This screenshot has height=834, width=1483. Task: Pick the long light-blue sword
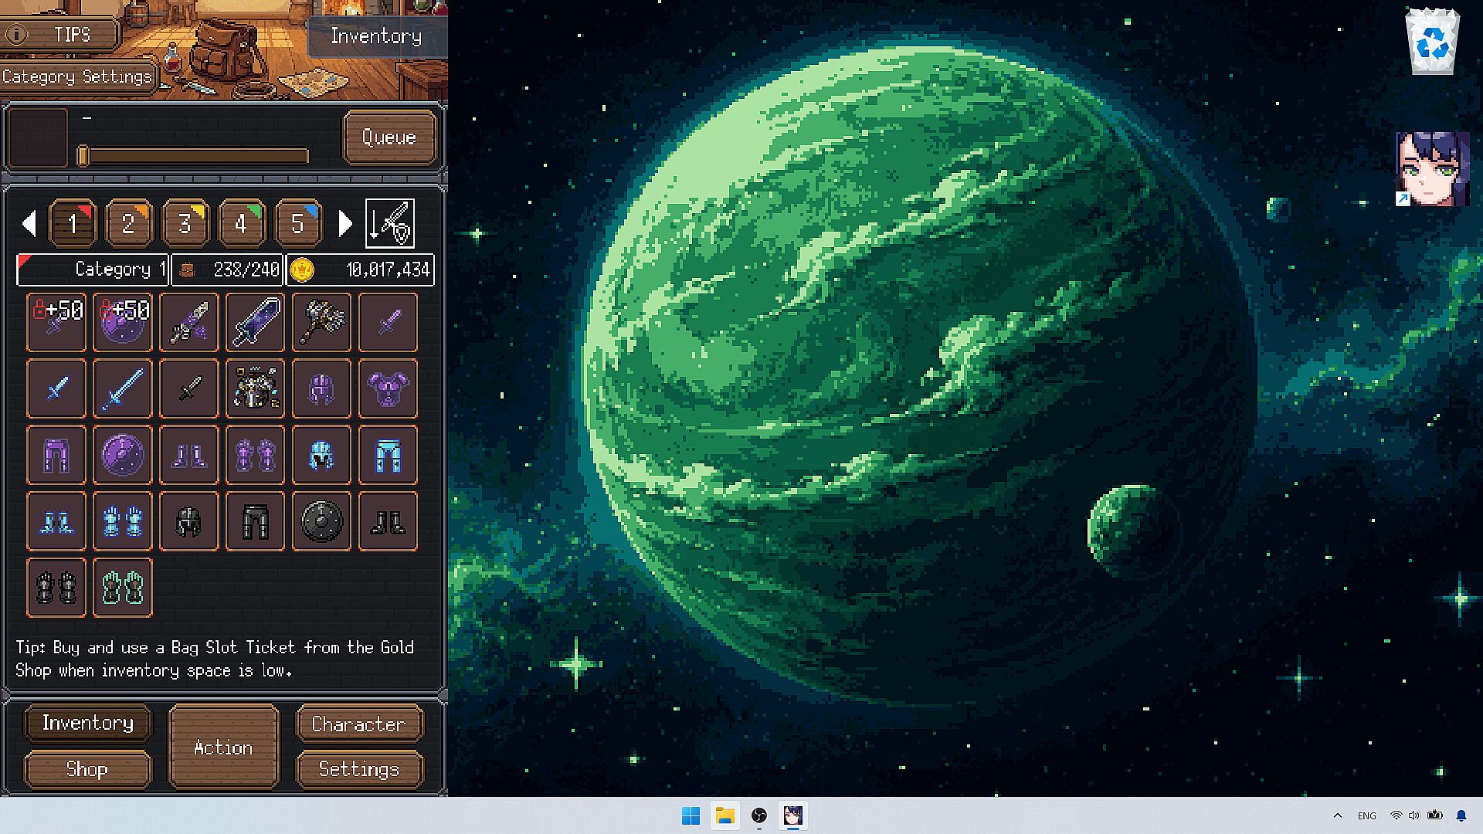coord(123,388)
